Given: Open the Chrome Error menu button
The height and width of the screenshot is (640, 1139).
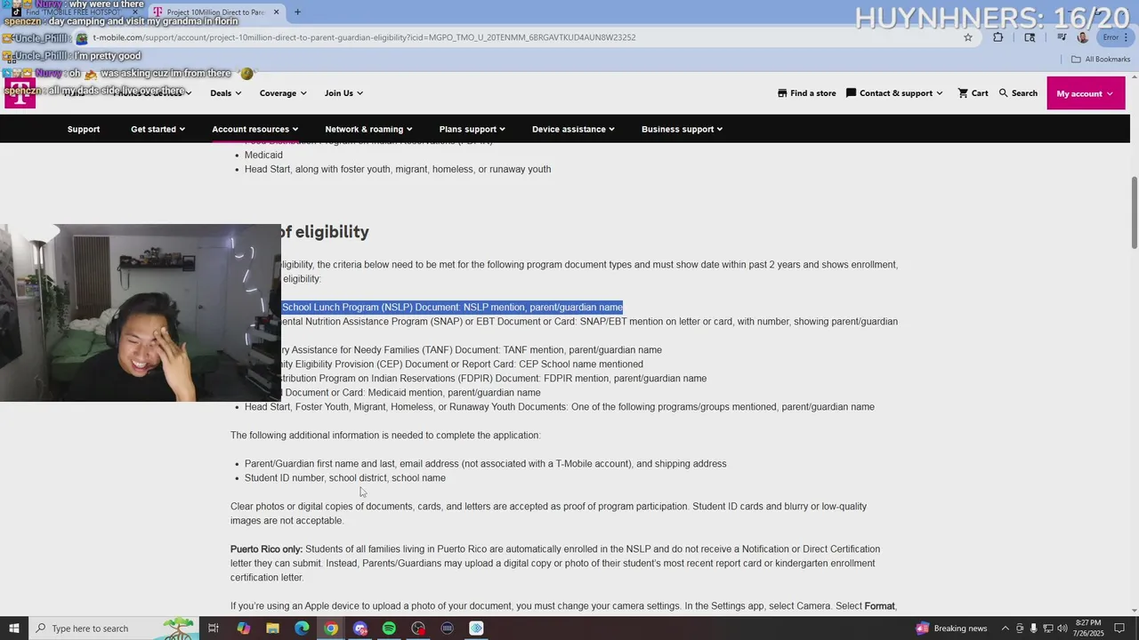Looking at the screenshot, I should coord(1114,37).
